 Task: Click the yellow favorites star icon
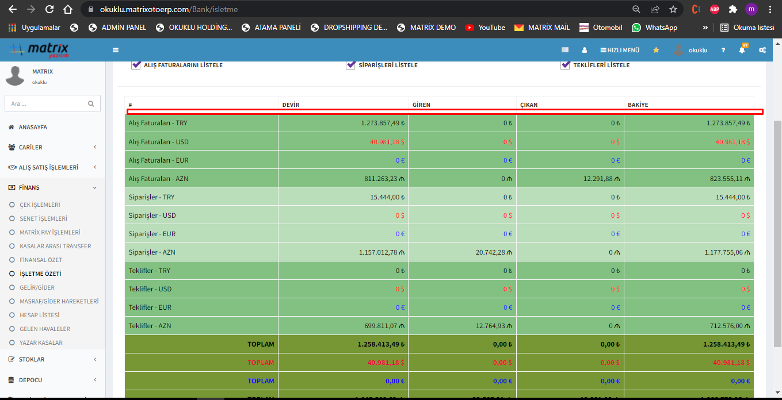tap(656, 50)
